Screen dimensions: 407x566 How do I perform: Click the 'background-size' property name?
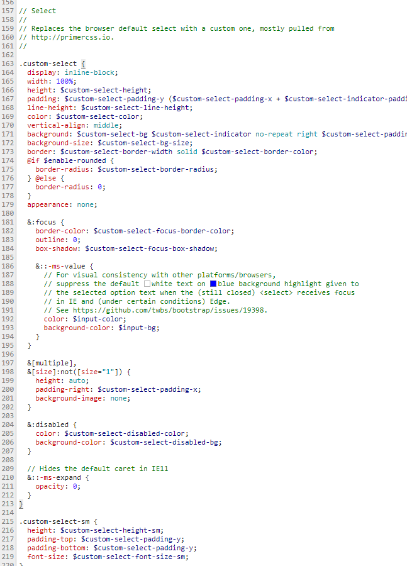59,143
